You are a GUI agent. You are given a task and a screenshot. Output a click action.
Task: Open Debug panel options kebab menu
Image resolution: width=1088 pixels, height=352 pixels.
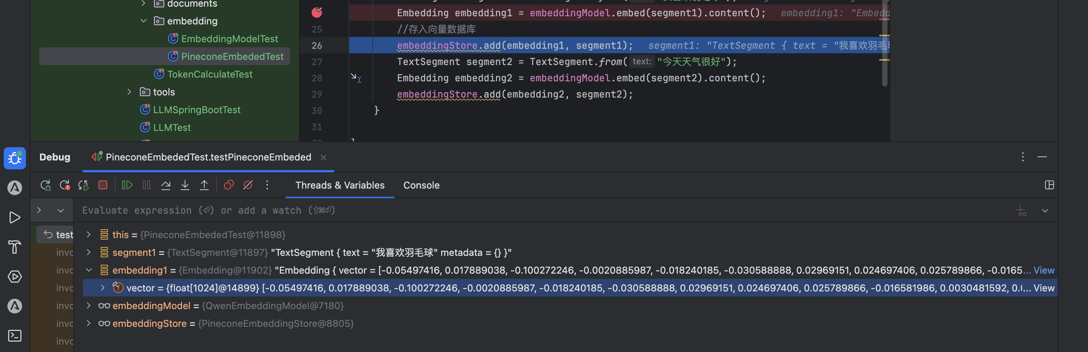[x=1022, y=157]
